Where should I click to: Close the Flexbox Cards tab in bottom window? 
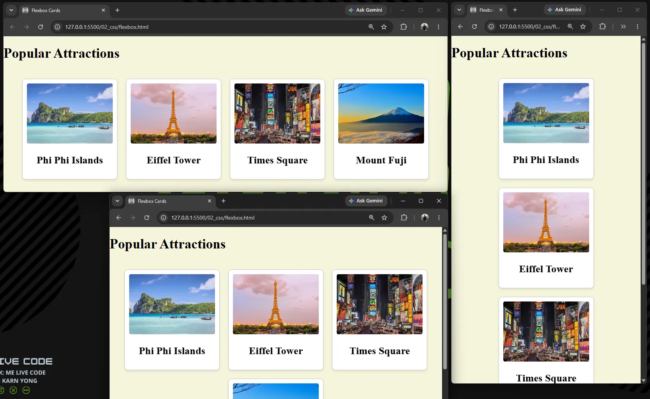pos(210,201)
